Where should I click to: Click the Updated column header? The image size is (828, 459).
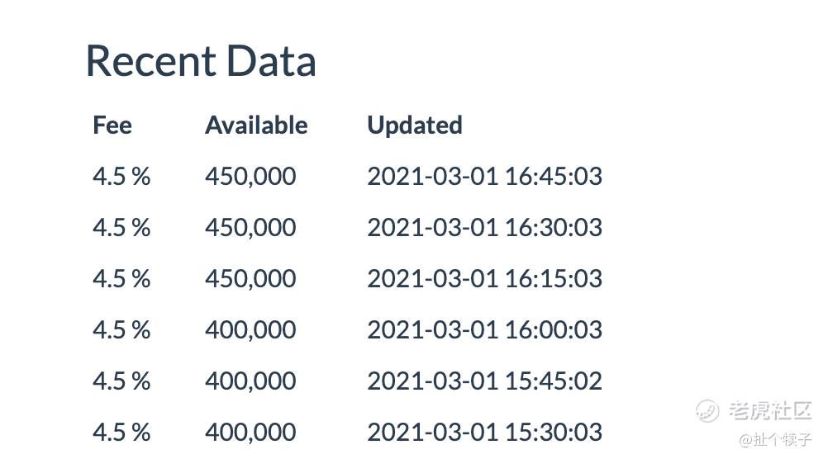tap(415, 125)
